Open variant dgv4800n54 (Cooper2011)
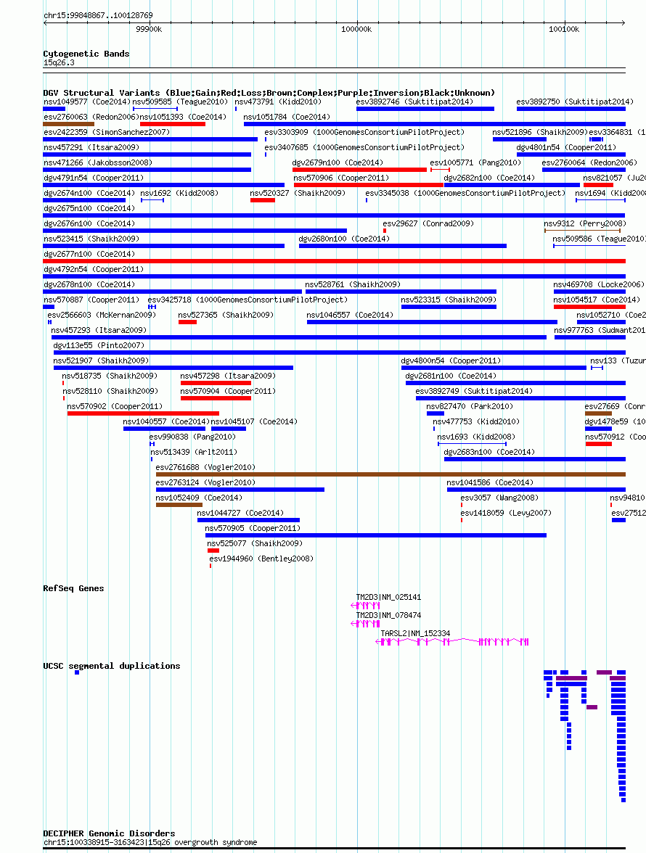The width and height of the screenshot is (646, 853). coord(494,368)
